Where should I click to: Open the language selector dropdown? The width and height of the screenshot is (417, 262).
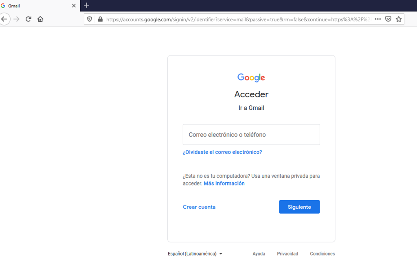tap(193, 253)
